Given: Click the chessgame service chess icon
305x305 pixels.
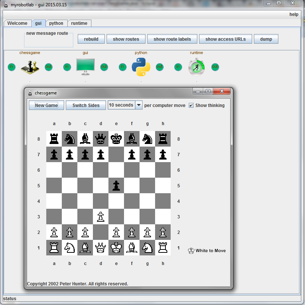Looking at the screenshot, I should 30,67.
